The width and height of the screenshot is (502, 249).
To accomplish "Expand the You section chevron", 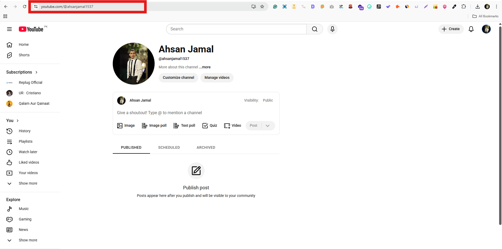I will click(18, 121).
